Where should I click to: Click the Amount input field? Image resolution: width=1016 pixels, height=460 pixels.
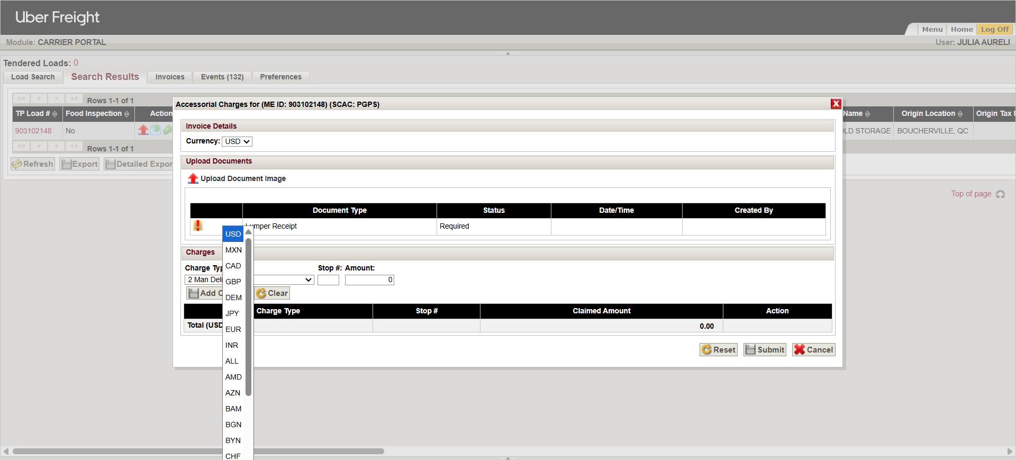click(x=369, y=279)
